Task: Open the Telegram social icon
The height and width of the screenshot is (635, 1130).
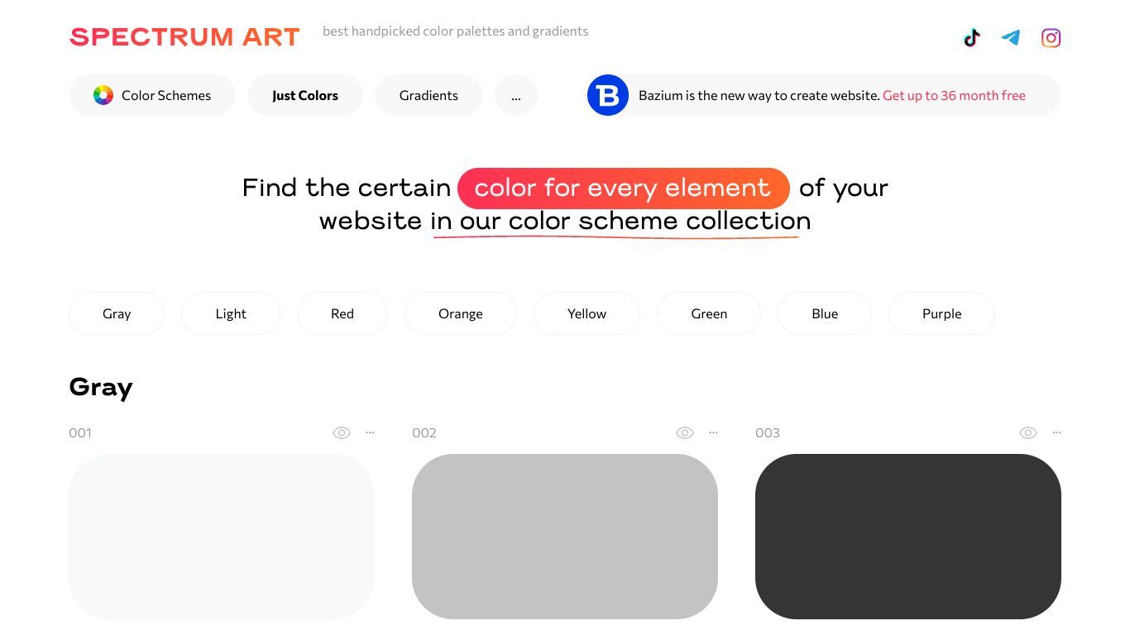Action: point(1010,37)
